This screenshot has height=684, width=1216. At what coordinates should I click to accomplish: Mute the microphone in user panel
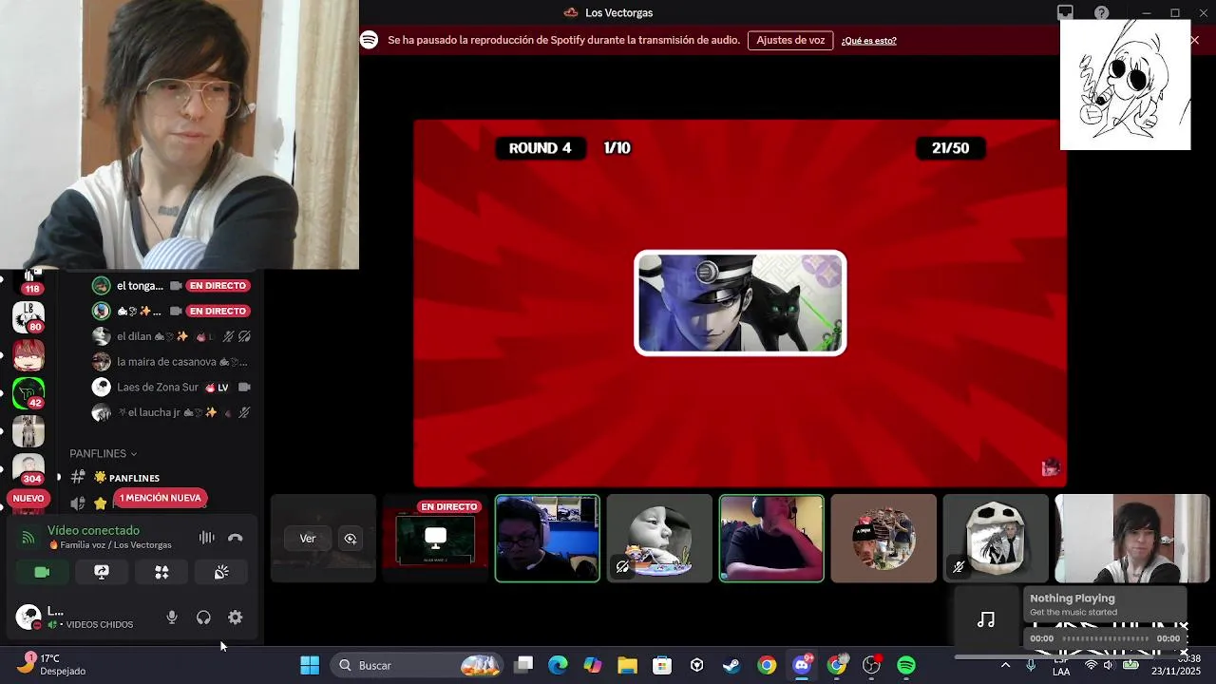[172, 617]
